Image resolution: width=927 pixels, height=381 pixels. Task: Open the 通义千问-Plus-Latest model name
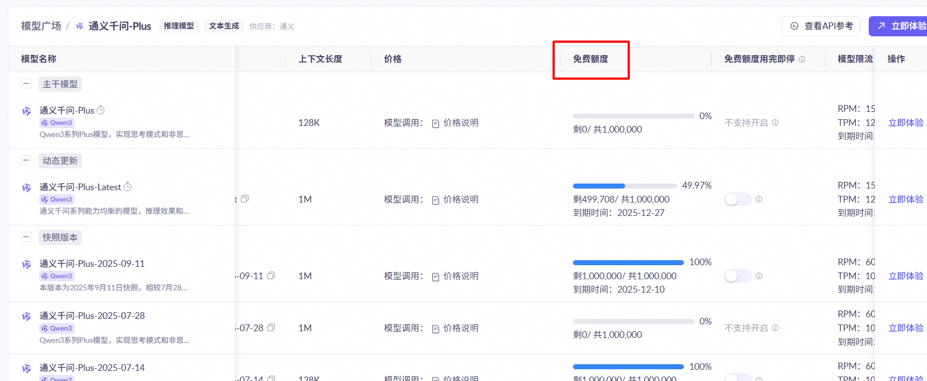tap(80, 187)
